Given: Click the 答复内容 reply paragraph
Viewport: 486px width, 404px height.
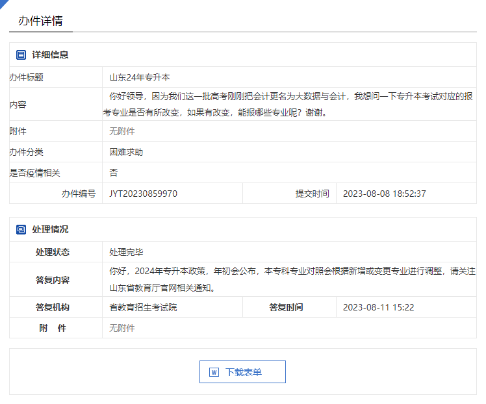Looking at the screenshot, I should click(292, 279).
